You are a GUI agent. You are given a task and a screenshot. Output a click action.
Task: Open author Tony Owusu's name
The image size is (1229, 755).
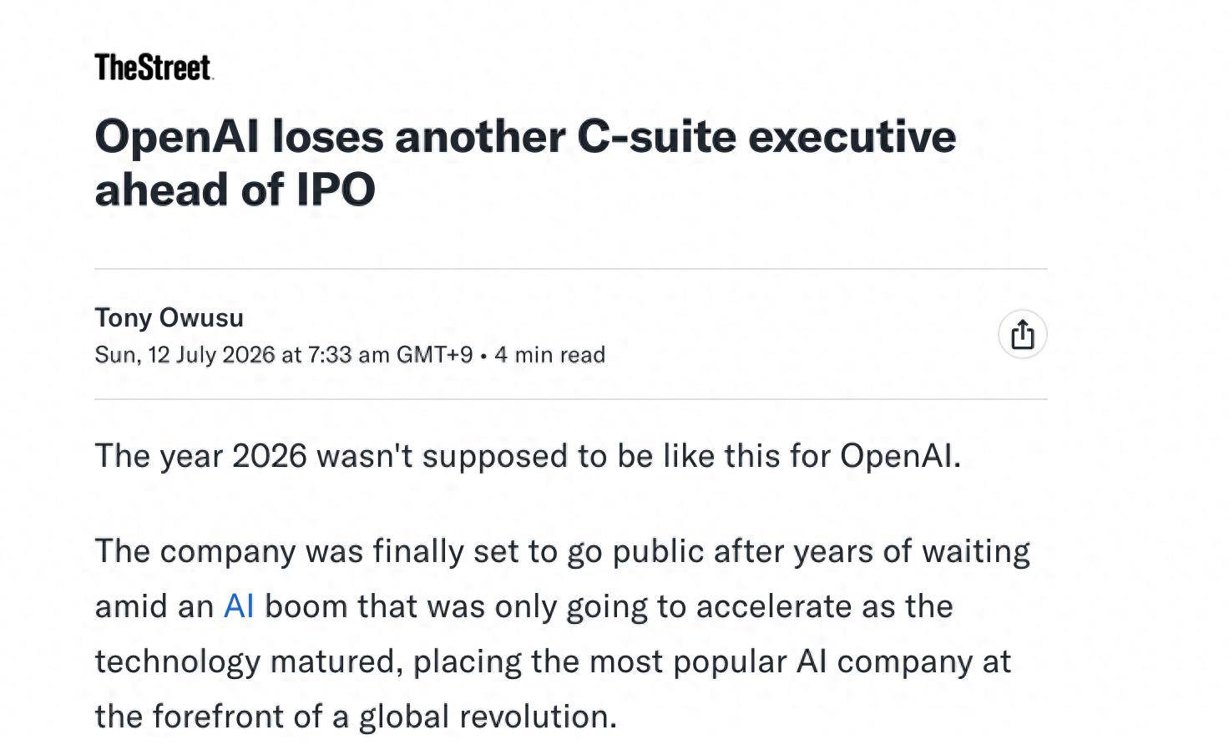[169, 317]
